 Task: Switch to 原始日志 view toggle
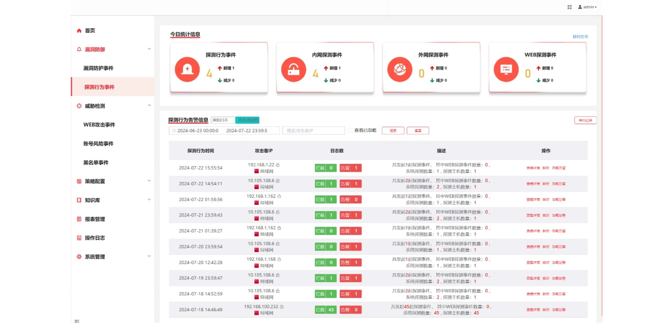(223, 120)
